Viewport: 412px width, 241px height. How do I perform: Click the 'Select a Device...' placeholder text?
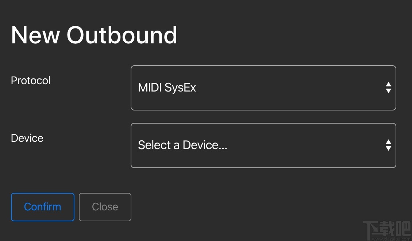coord(182,145)
